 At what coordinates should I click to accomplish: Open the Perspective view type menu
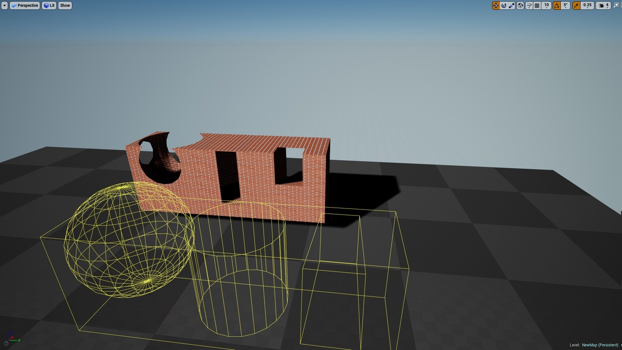click(25, 5)
